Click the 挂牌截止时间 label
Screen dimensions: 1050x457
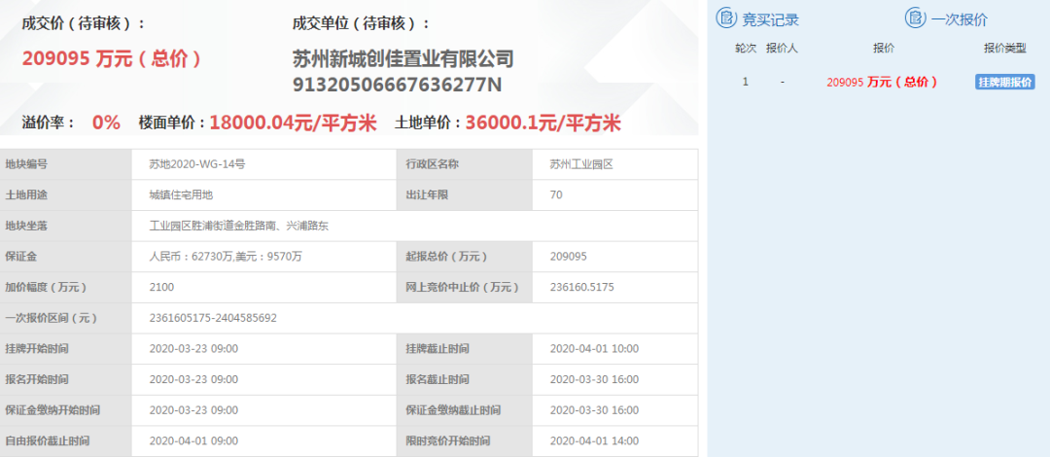[437, 349]
